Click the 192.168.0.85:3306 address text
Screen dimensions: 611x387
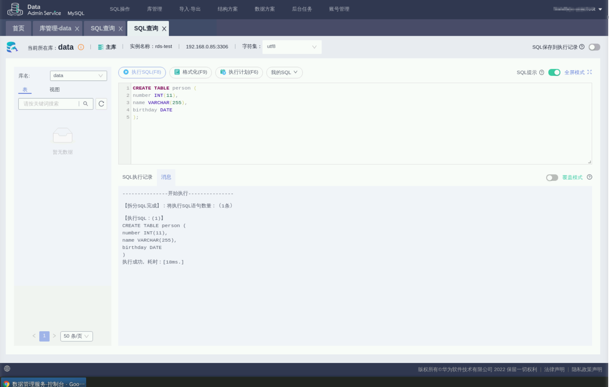[x=207, y=47]
